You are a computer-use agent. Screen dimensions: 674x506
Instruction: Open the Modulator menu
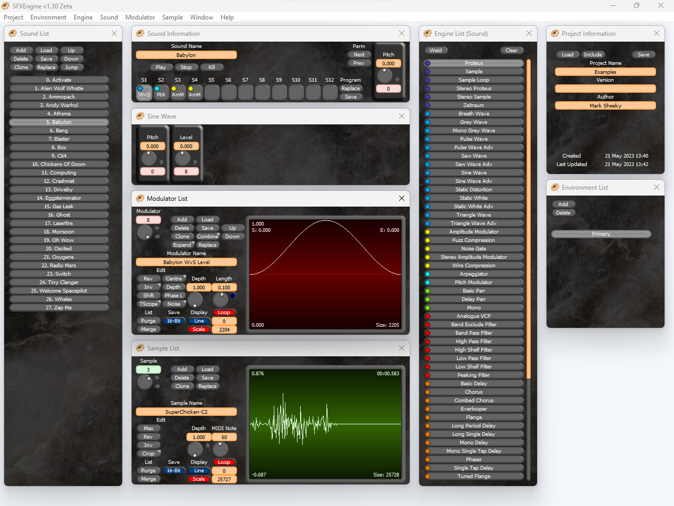[x=140, y=17]
